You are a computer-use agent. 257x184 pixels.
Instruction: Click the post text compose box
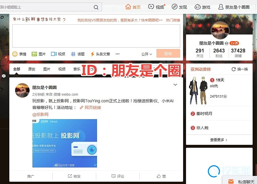pos(96,36)
